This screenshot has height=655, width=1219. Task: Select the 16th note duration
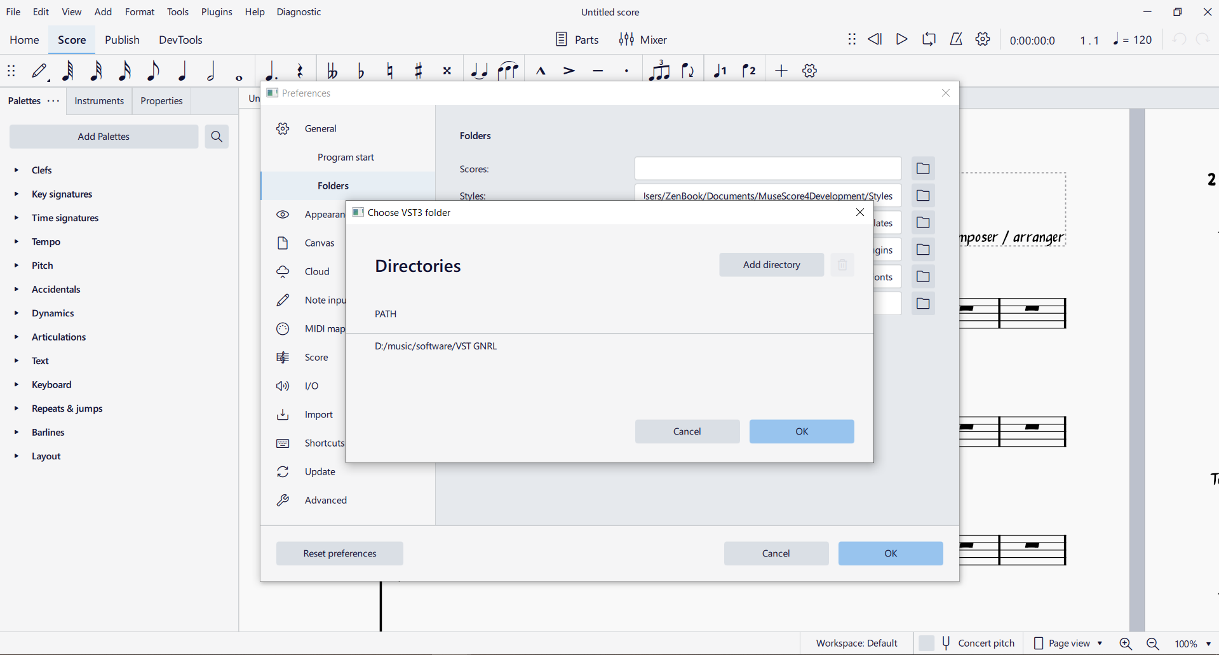[x=125, y=71]
